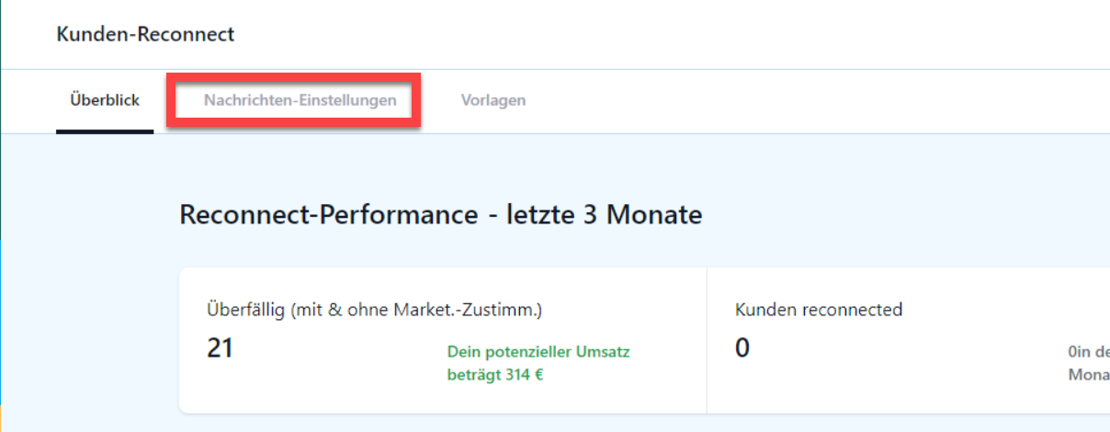Select the Überblick tab
Screen dimensions: 1110x432
tap(105, 100)
